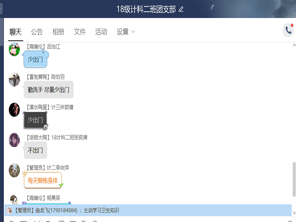Click the left sidebar collapse handle
The image size is (296, 222).
tap(1, 8)
